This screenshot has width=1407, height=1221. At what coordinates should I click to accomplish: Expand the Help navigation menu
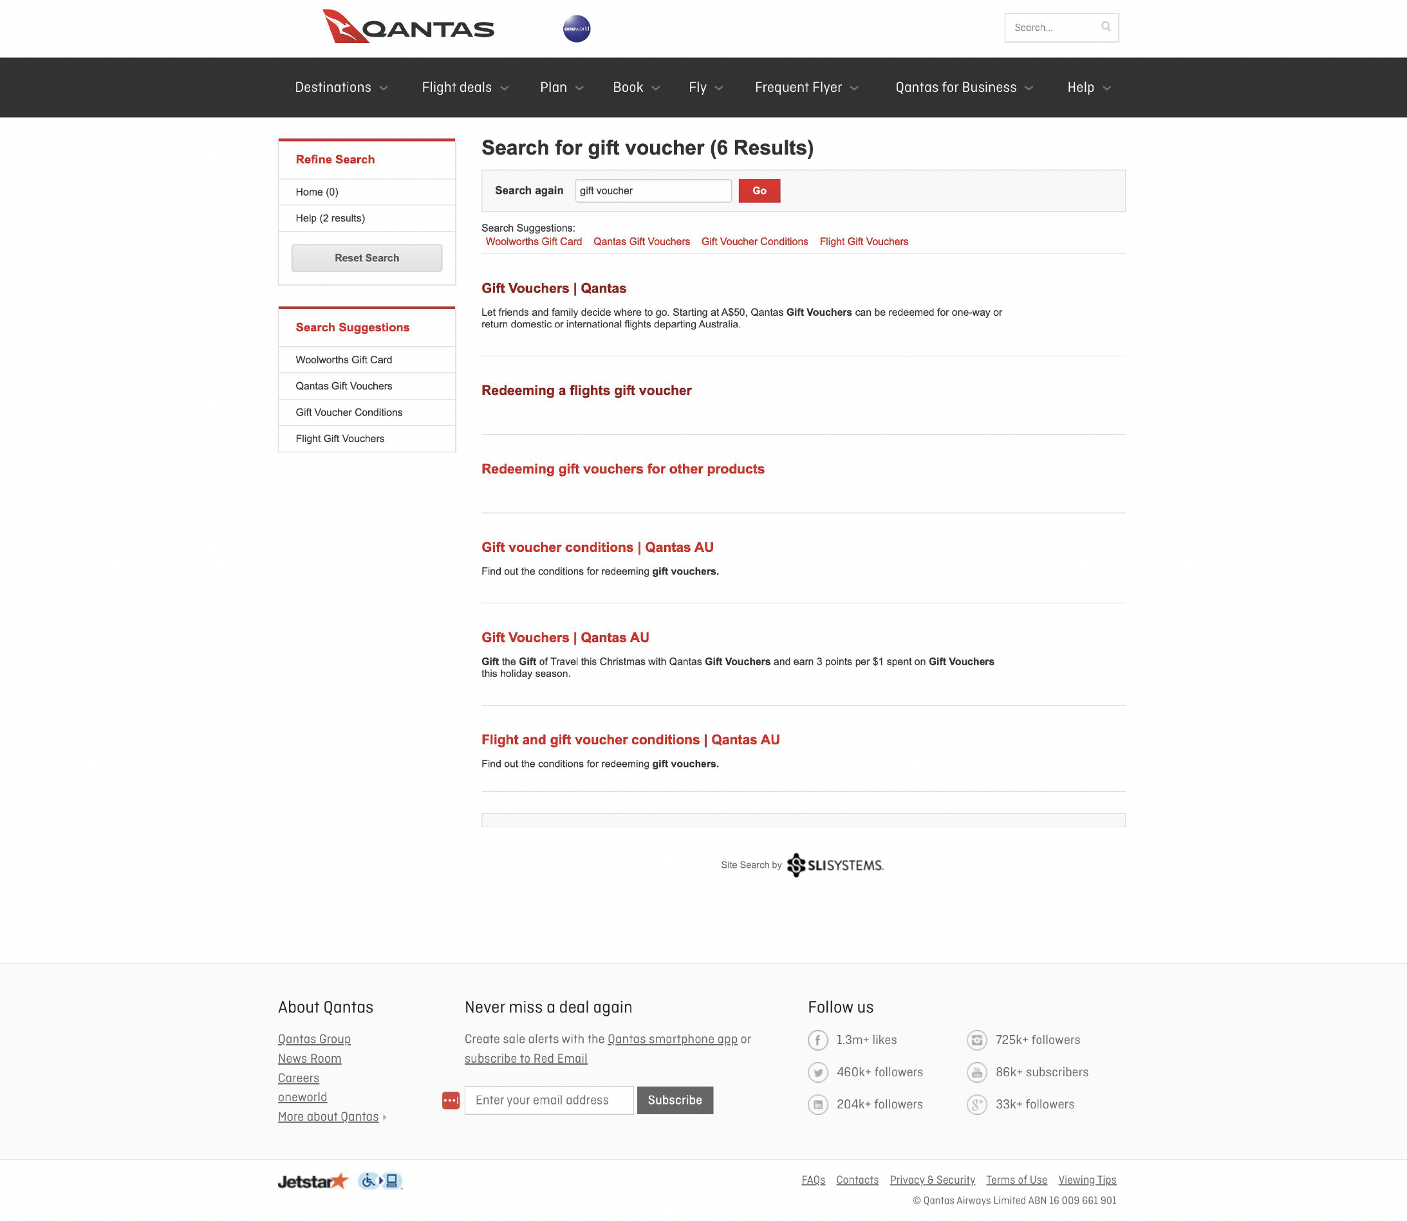(1089, 87)
